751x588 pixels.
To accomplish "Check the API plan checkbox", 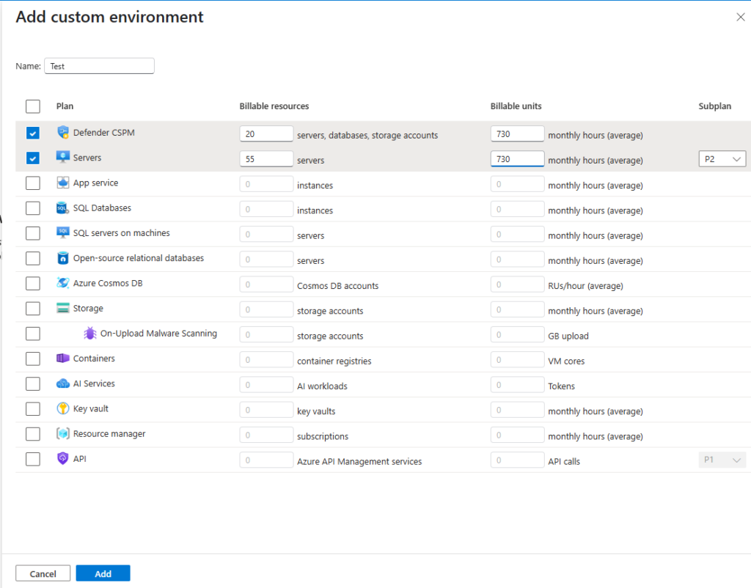I will [33, 459].
